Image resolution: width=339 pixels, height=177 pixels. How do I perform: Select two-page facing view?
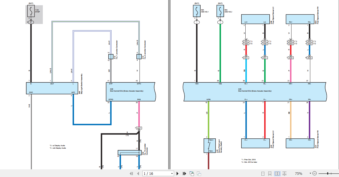coord(277,173)
